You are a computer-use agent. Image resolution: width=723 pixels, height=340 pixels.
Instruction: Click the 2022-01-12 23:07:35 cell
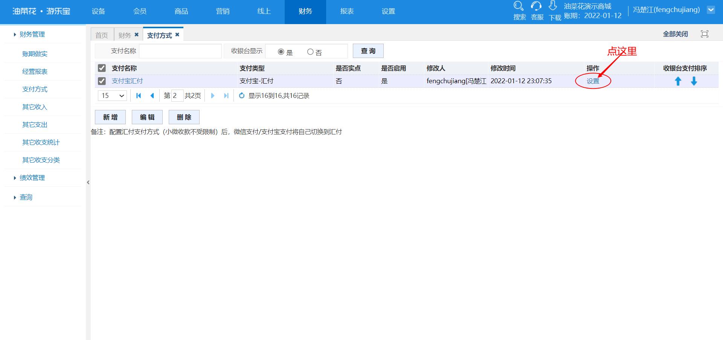tap(521, 81)
